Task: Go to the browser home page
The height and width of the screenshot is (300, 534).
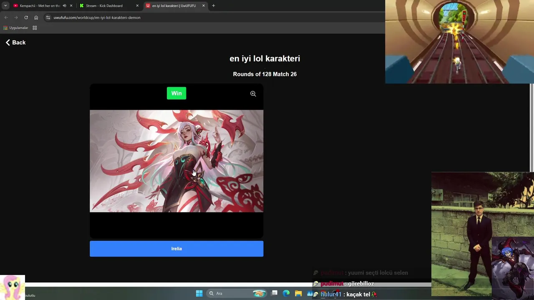Action: click(36, 17)
